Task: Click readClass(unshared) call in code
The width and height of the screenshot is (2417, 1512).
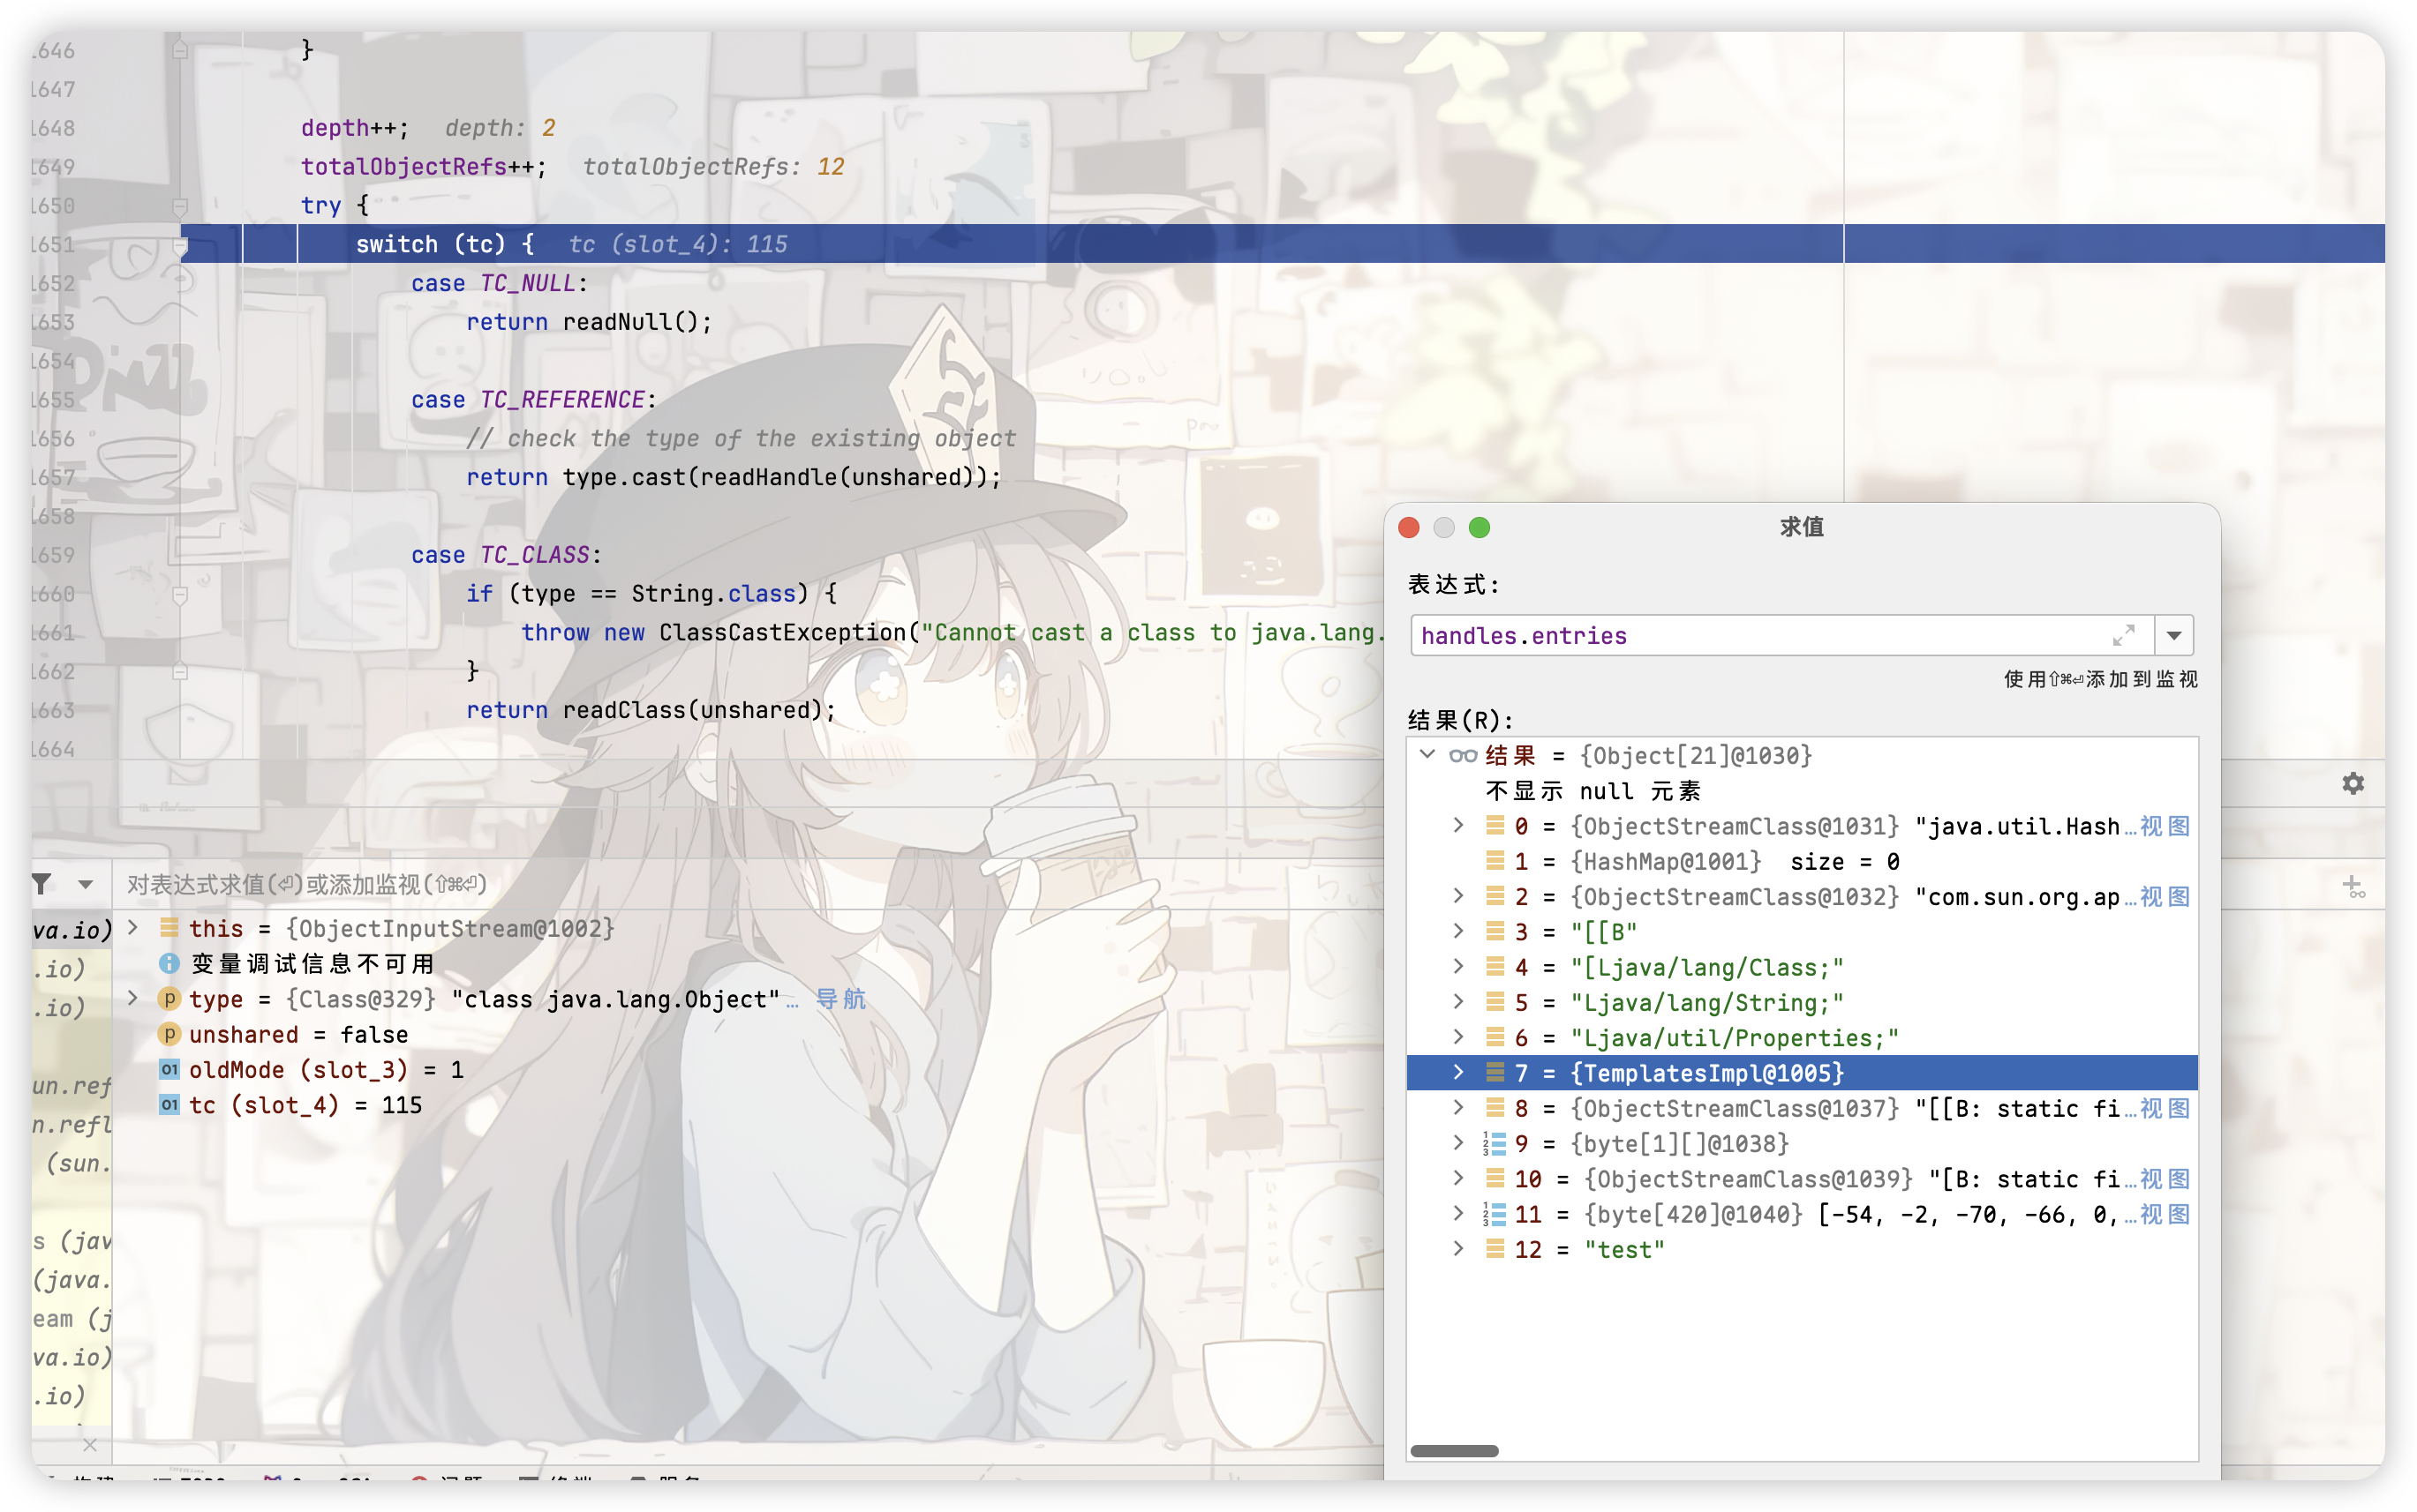Action: pos(692,710)
